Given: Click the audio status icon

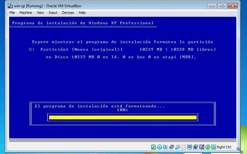Looking at the screenshot, I should (165, 147).
